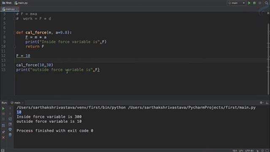The width and height of the screenshot is (270, 152).
Task: Click the 'Inside force variable is' string on line 9
Action: point(70,42)
